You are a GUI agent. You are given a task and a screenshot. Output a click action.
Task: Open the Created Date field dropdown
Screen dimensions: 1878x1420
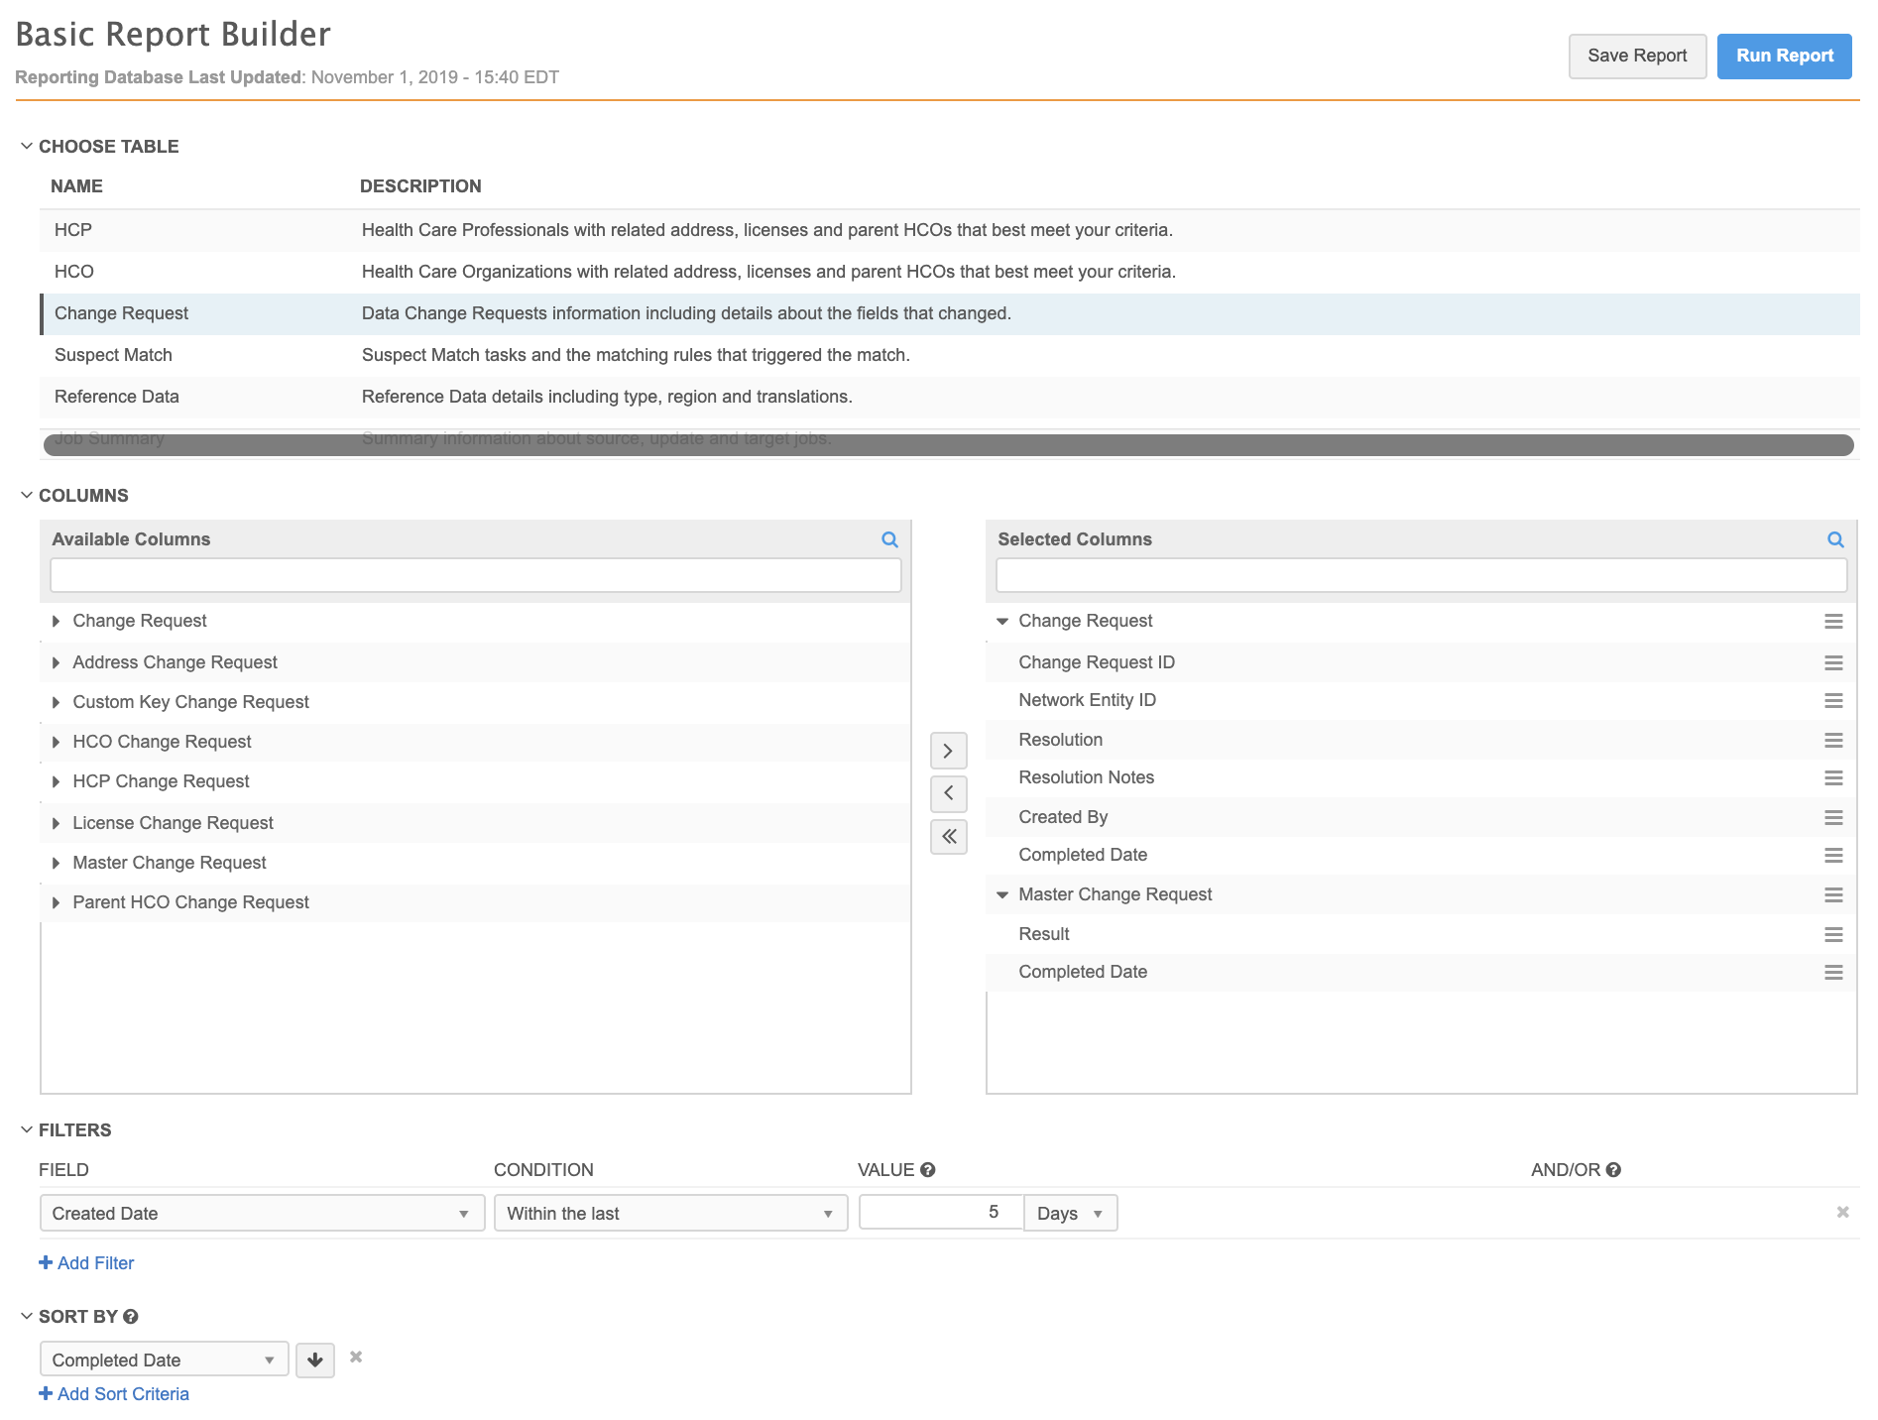tap(262, 1214)
